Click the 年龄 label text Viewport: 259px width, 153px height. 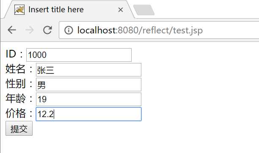pyautogui.click(x=16, y=98)
